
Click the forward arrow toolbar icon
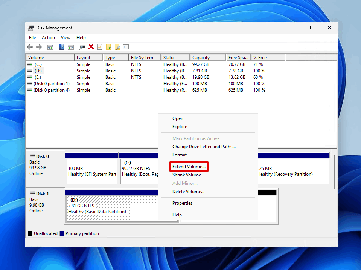pyautogui.click(x=38, y=47)
